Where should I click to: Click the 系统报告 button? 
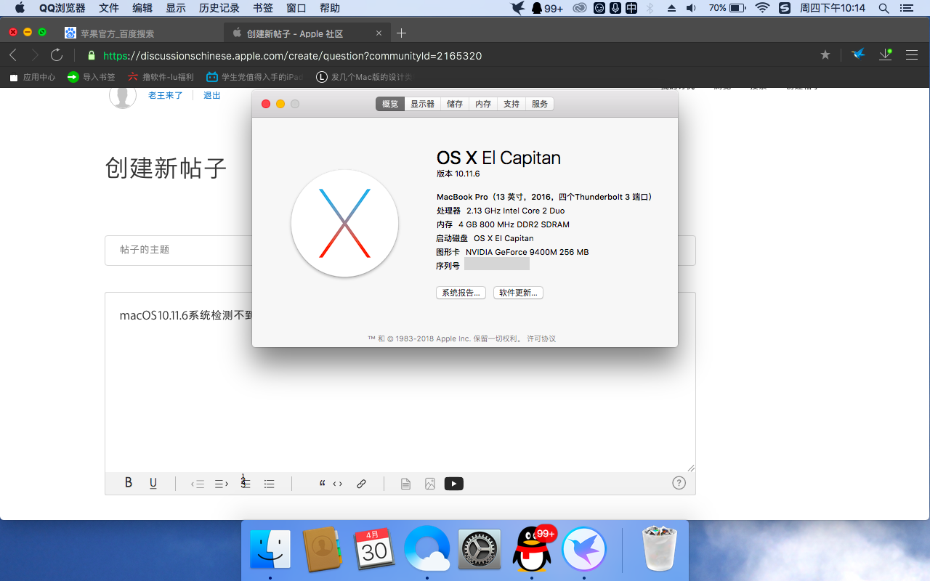coord(461,293)
